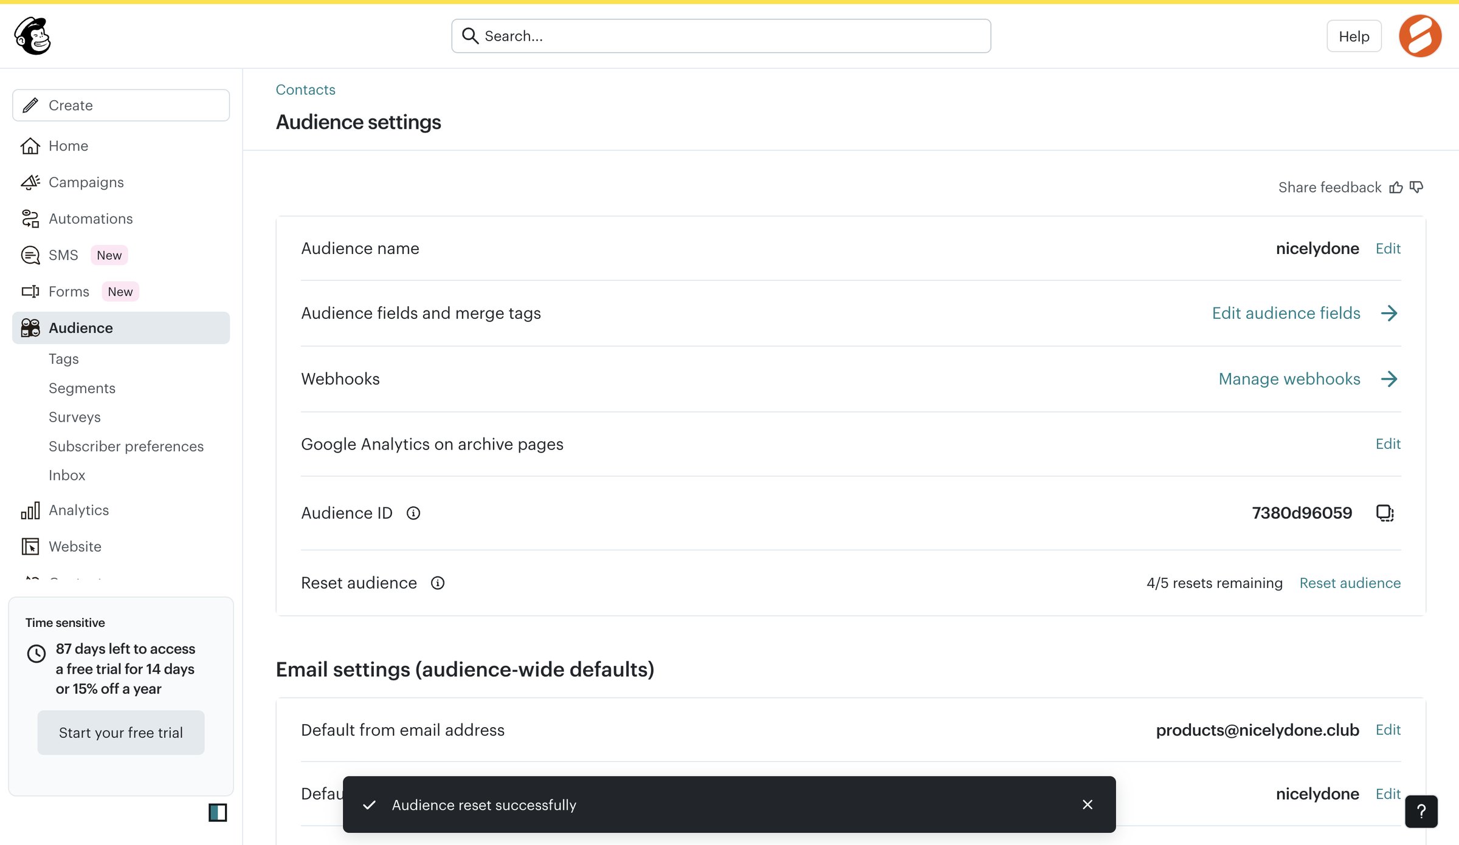The width and height of the screenshot is (1459, 845).
Task: Open Inbox under Audience
Action: tap(67, 476)
